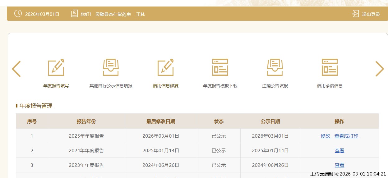
Task: Open the 信用承诺信息 icon
Action: click(330, 67)
